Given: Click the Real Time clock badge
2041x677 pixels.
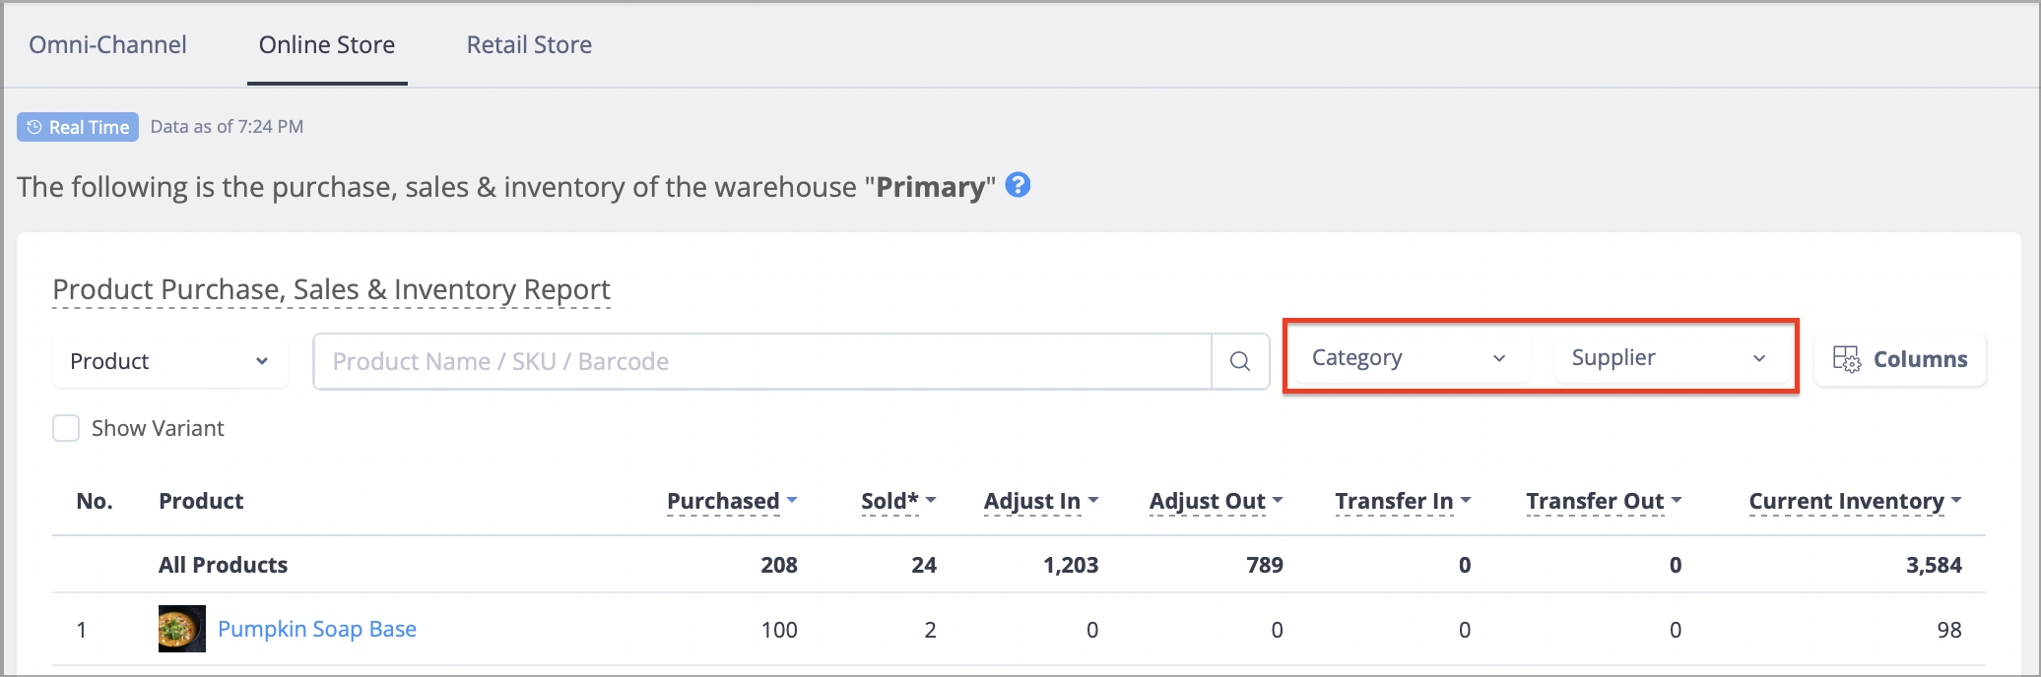Looking at the screenshot, I should tap(78, 127).
